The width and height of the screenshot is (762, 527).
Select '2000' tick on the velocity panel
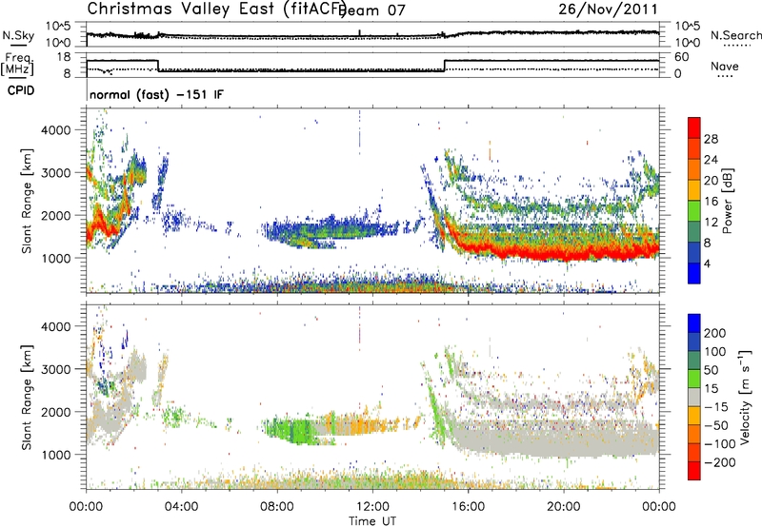(x=55, y=412)
